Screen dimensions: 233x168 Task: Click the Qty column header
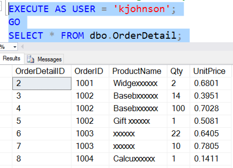click(178, 71)
